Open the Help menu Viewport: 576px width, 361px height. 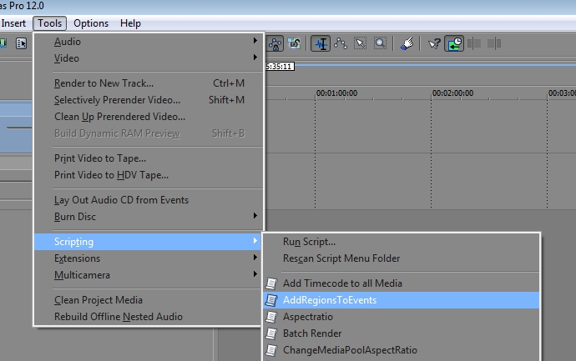pos(130,23)
